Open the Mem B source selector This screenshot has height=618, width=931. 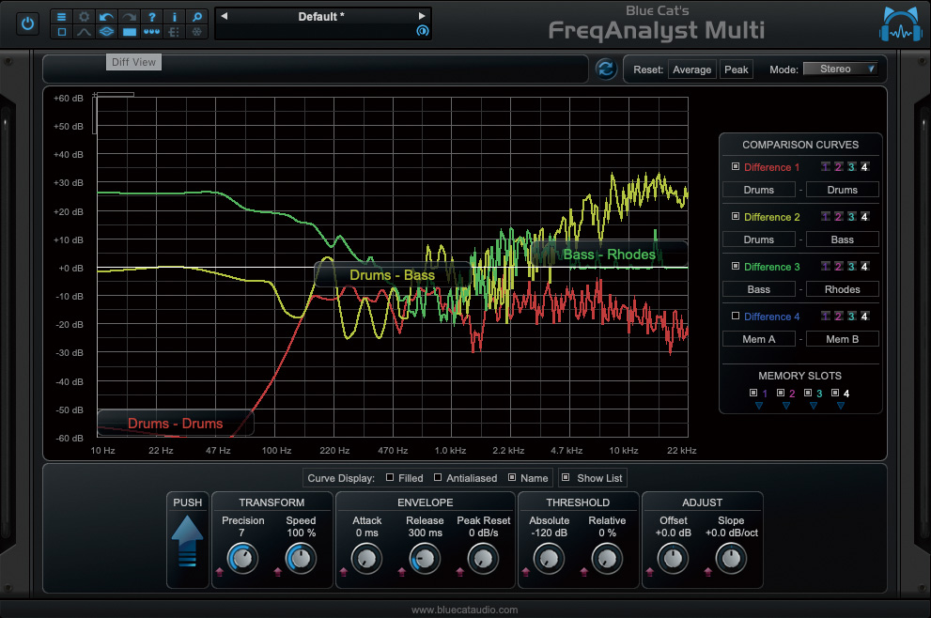pyautogui.click(x=842, y=340)
